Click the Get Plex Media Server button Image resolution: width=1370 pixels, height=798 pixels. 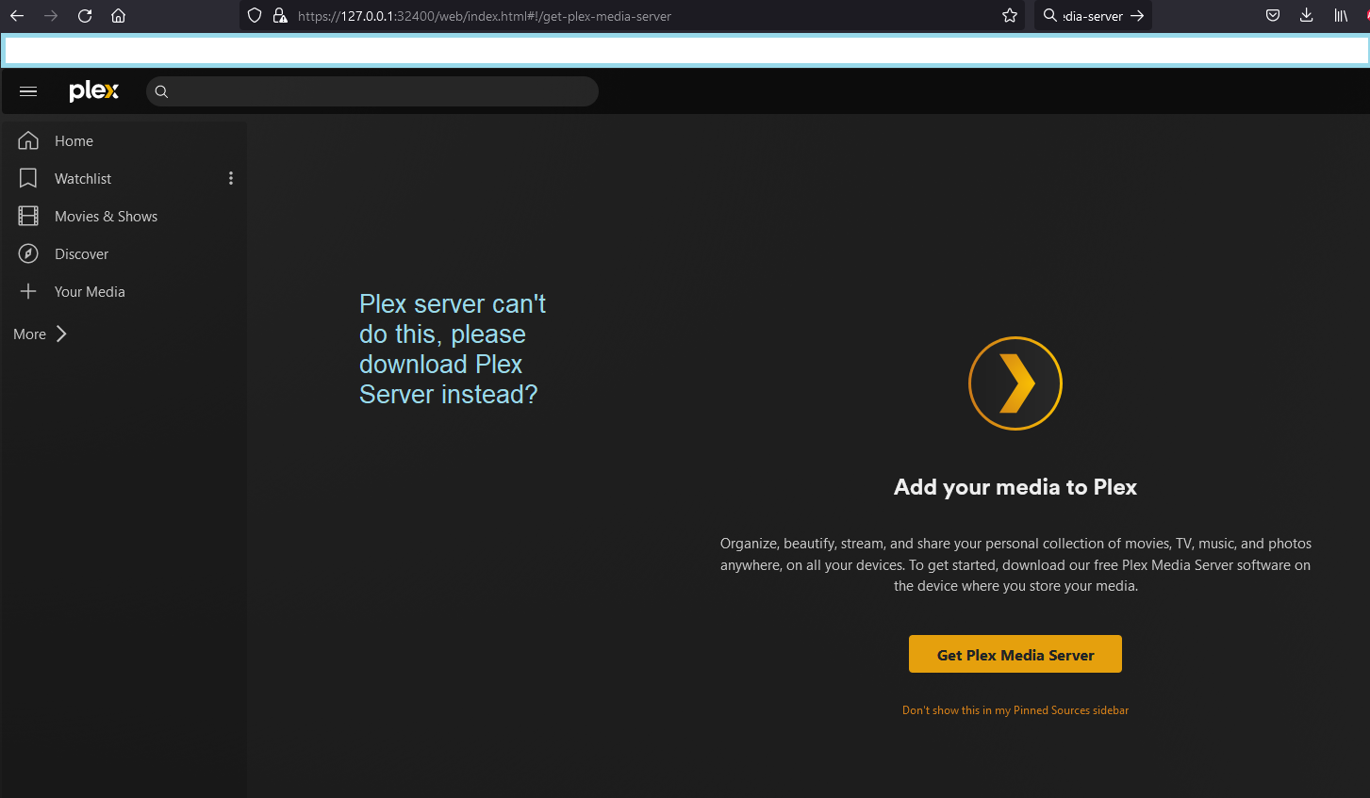[1015, 654]
